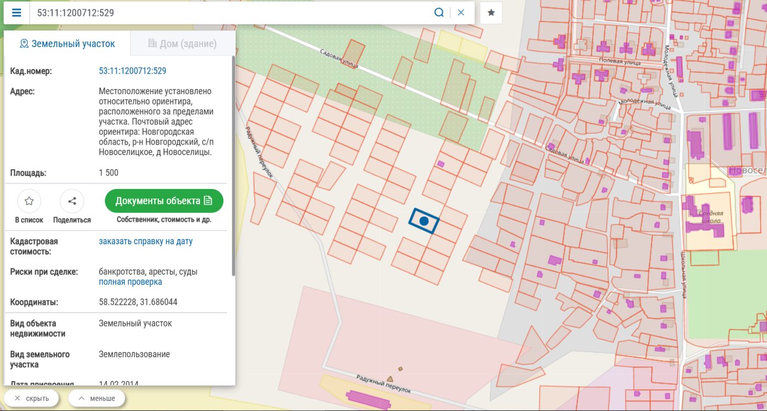Screen dimensions: 767x411
Task: Click the Кадастровая стоимость label
Action: (x=34, y=247)
